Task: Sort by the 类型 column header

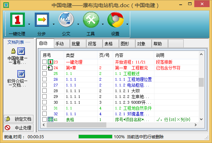Action: point(80,55)
